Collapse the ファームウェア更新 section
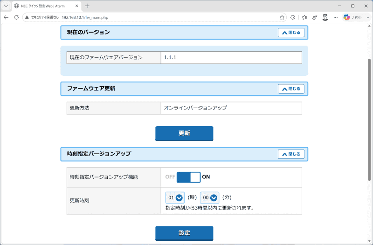Viewport: 373px width, 245px height. pyautogui.click(x=291, y=89)
